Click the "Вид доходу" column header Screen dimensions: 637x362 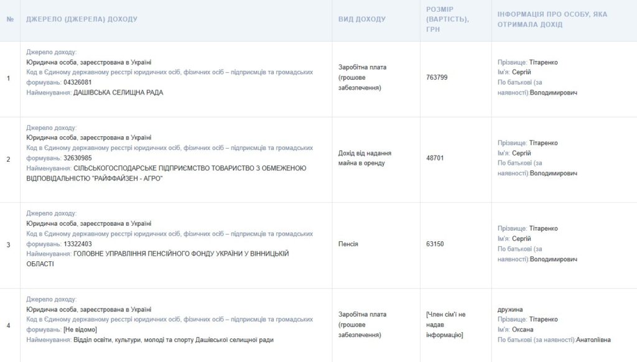(x=361, y=19)
